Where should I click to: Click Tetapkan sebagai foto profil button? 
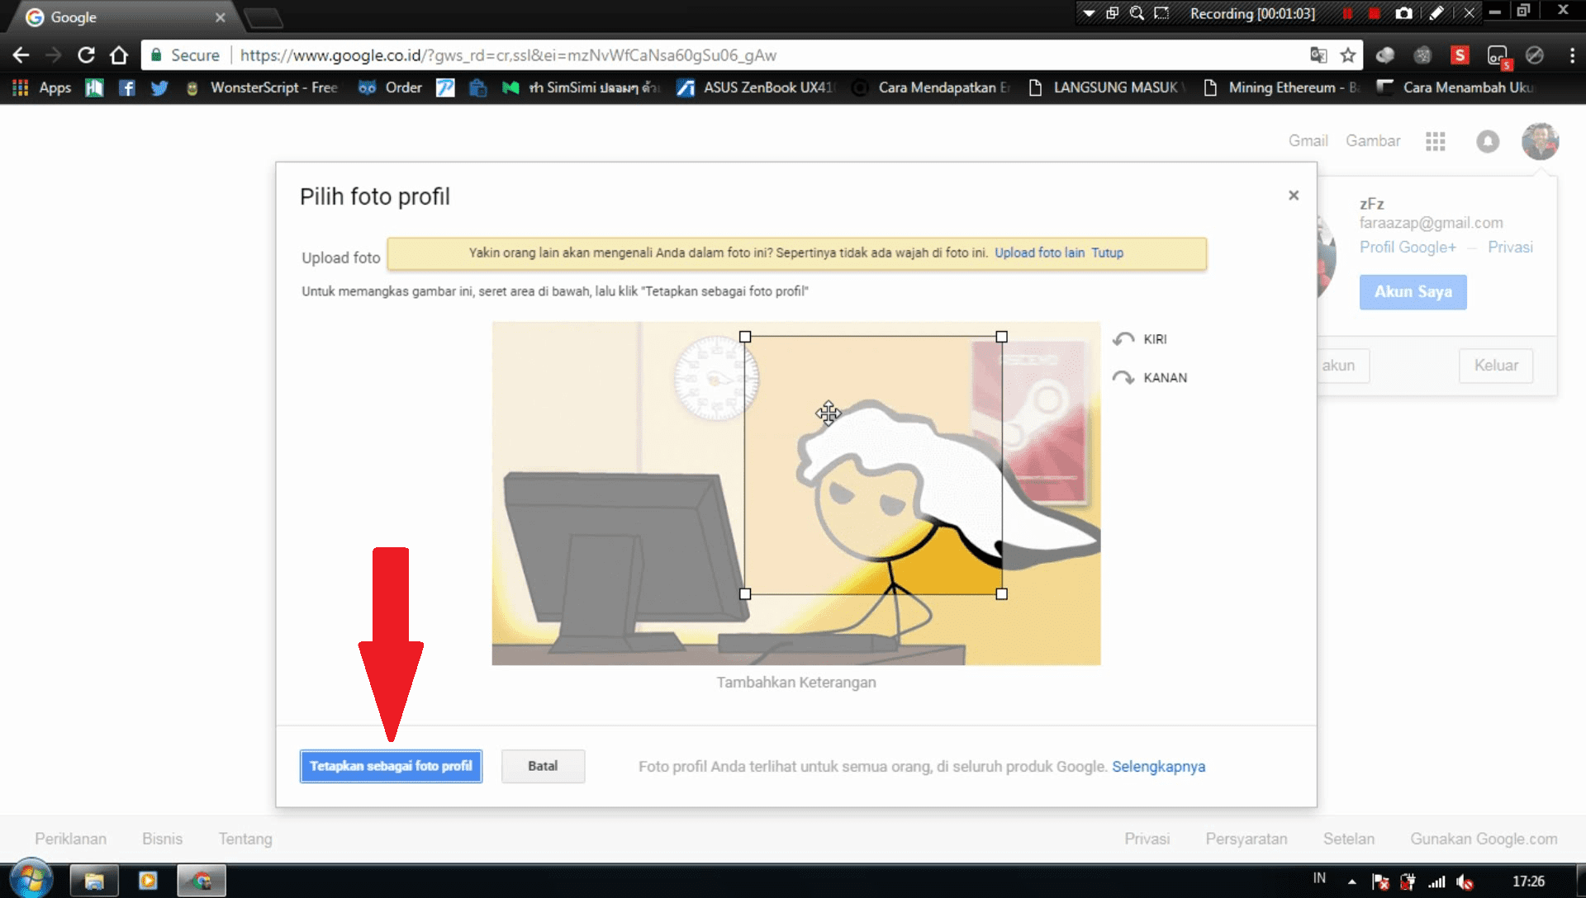coord(390,766)
